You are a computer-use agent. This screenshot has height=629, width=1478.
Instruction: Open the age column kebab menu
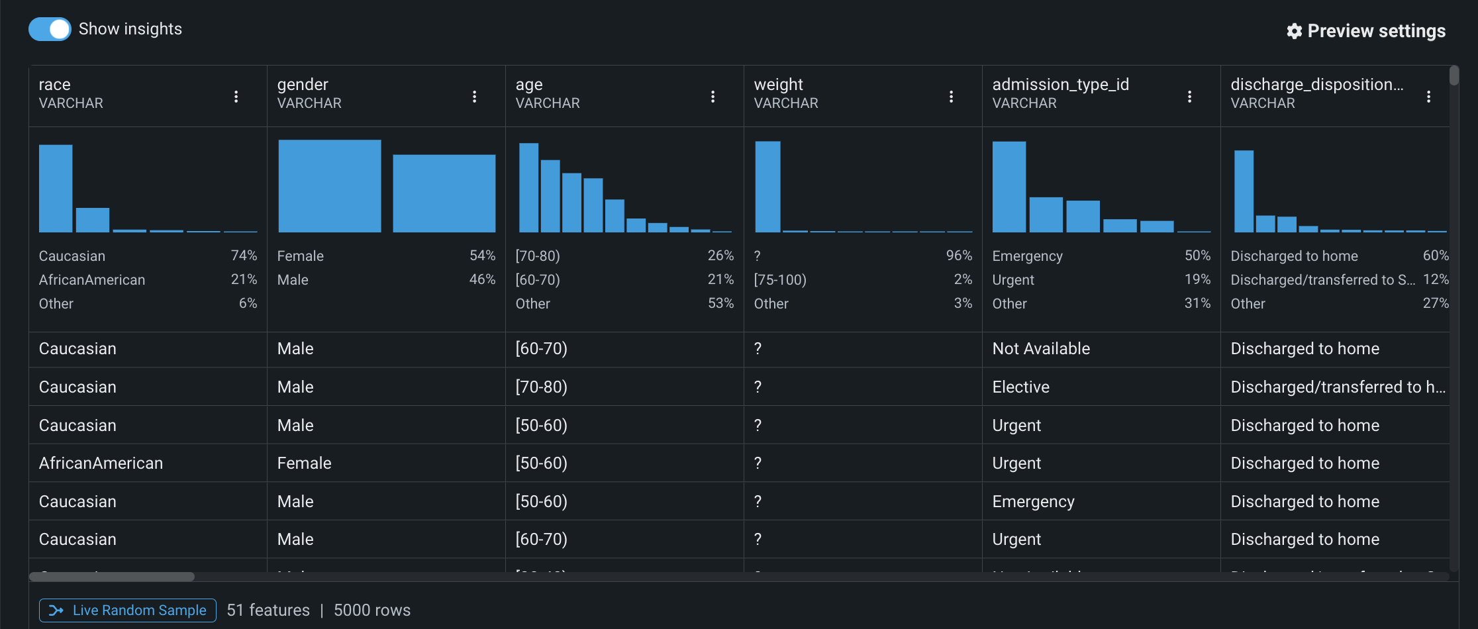coord(713,97)
